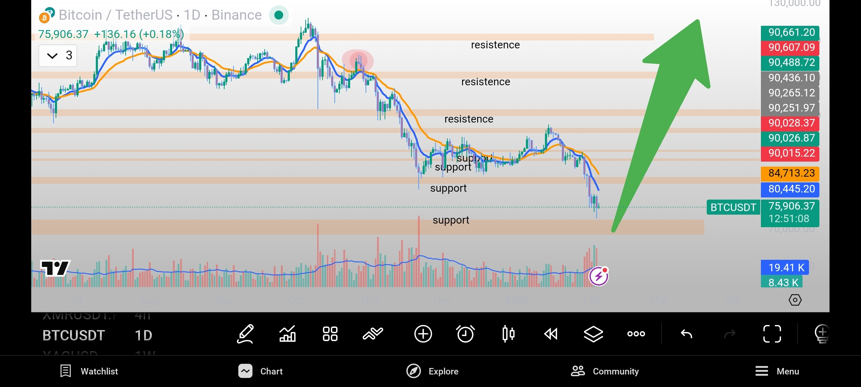Switch to the Explore tab
861x387 pixels.
point(432,371)
